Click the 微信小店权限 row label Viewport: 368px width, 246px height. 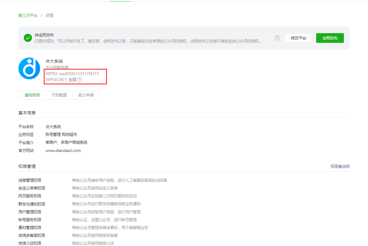coord(30,243)
